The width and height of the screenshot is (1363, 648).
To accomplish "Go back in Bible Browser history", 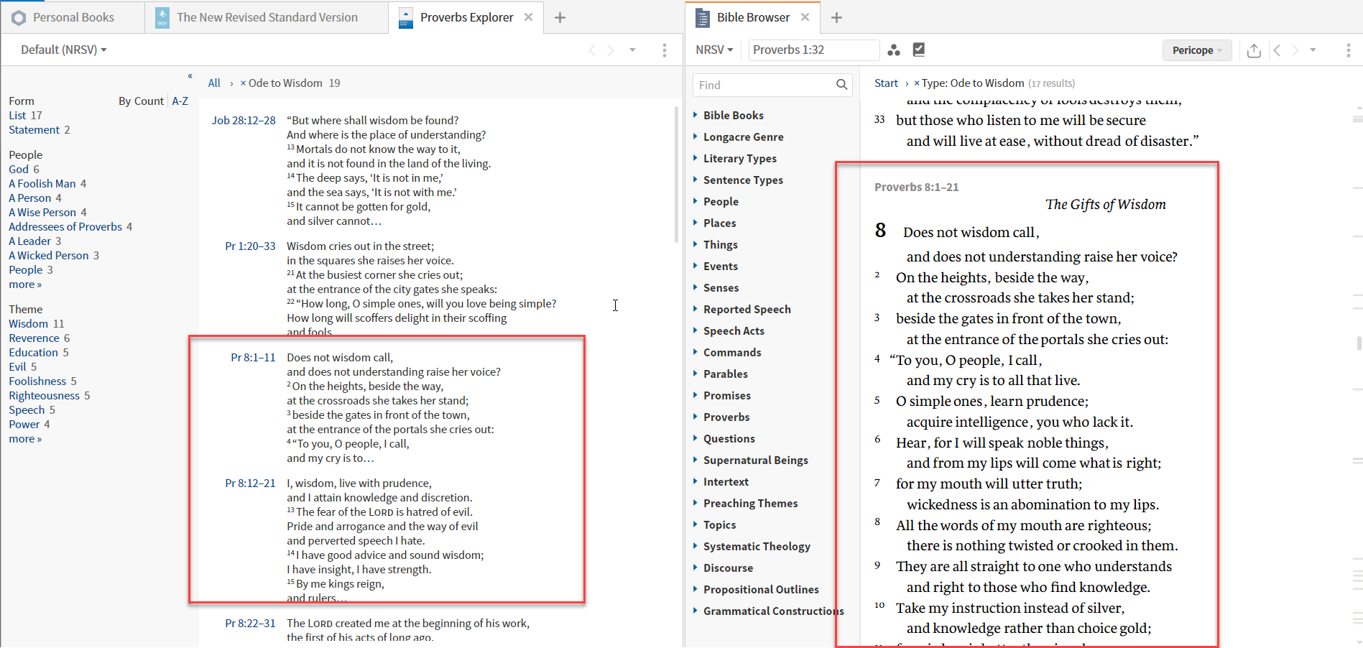I will click(1277, 50).
